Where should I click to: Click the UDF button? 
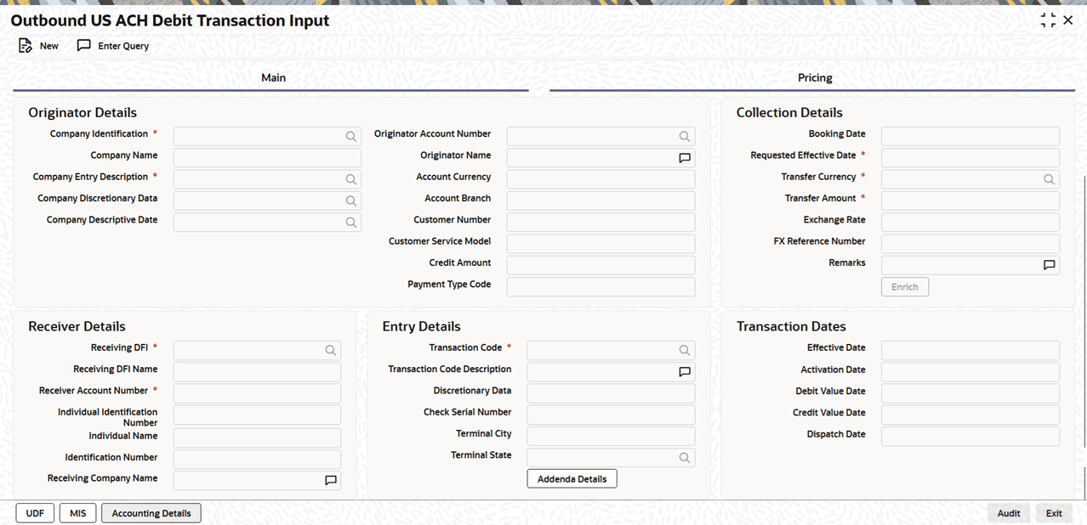point(35,513)
